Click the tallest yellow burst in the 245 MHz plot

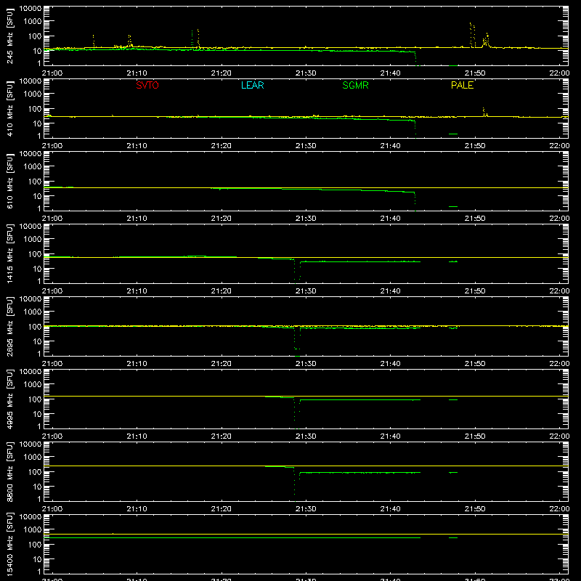point(471,34)
